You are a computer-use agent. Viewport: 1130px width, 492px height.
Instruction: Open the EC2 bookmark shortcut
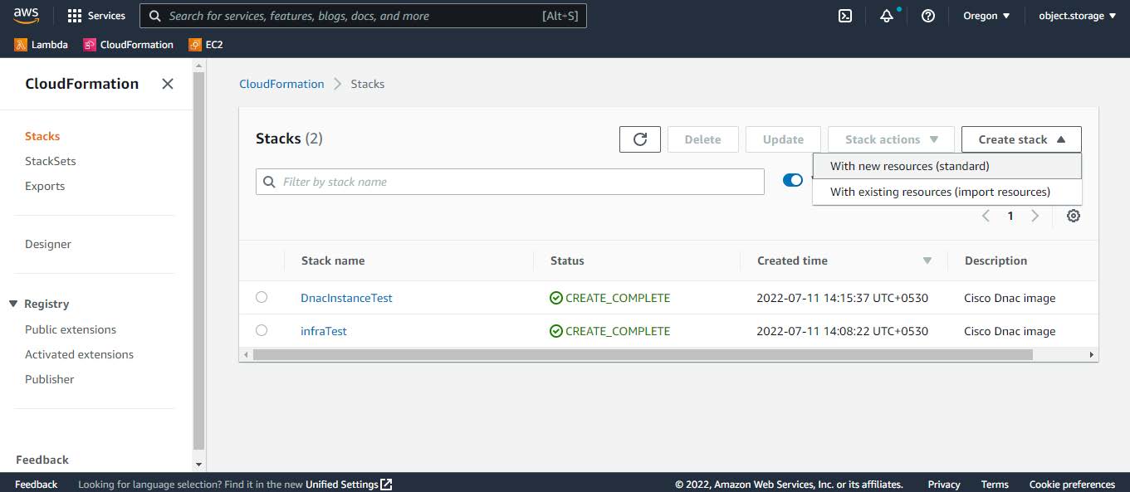click(x=206, y=45)
